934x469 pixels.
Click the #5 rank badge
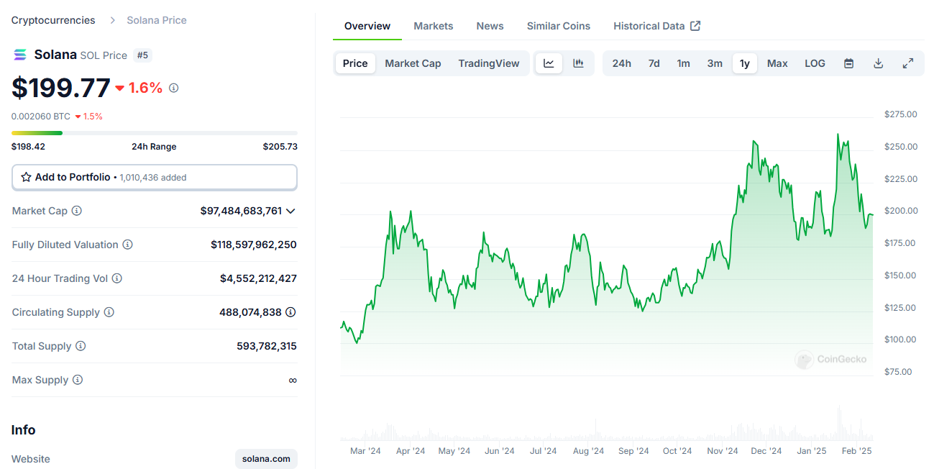[x=142, y=55]
